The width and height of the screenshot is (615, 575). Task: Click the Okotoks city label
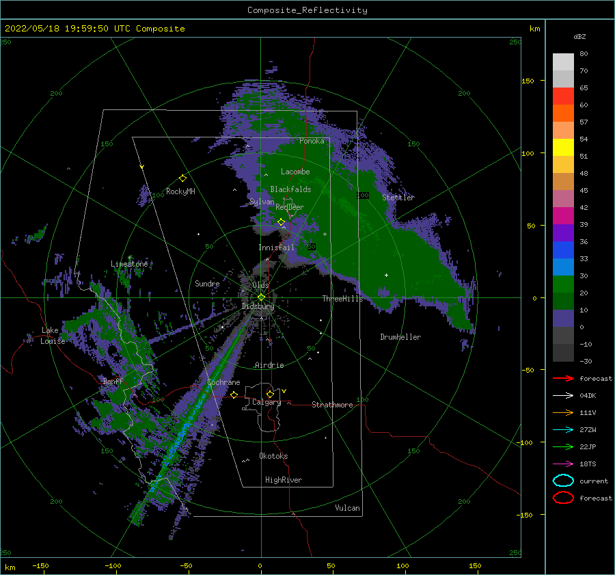pyautogui.click(x=273, y=456)
